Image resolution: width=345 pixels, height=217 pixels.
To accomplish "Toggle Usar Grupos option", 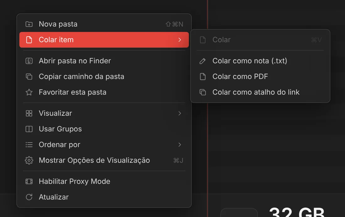I will click(x=104, y=129).
